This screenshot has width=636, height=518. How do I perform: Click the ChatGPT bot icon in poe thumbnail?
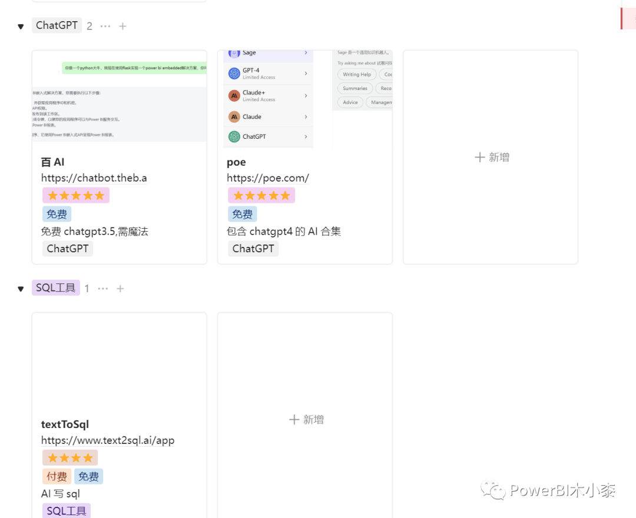(234, 136)
